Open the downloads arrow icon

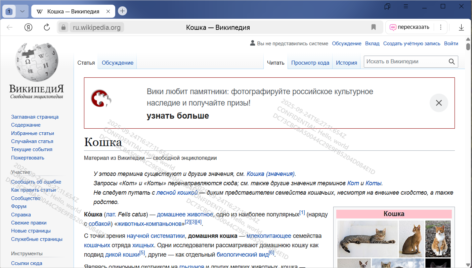click(461, 27)
